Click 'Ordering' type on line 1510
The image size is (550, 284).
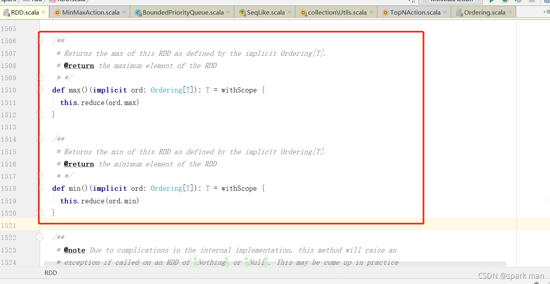(166, 90)
